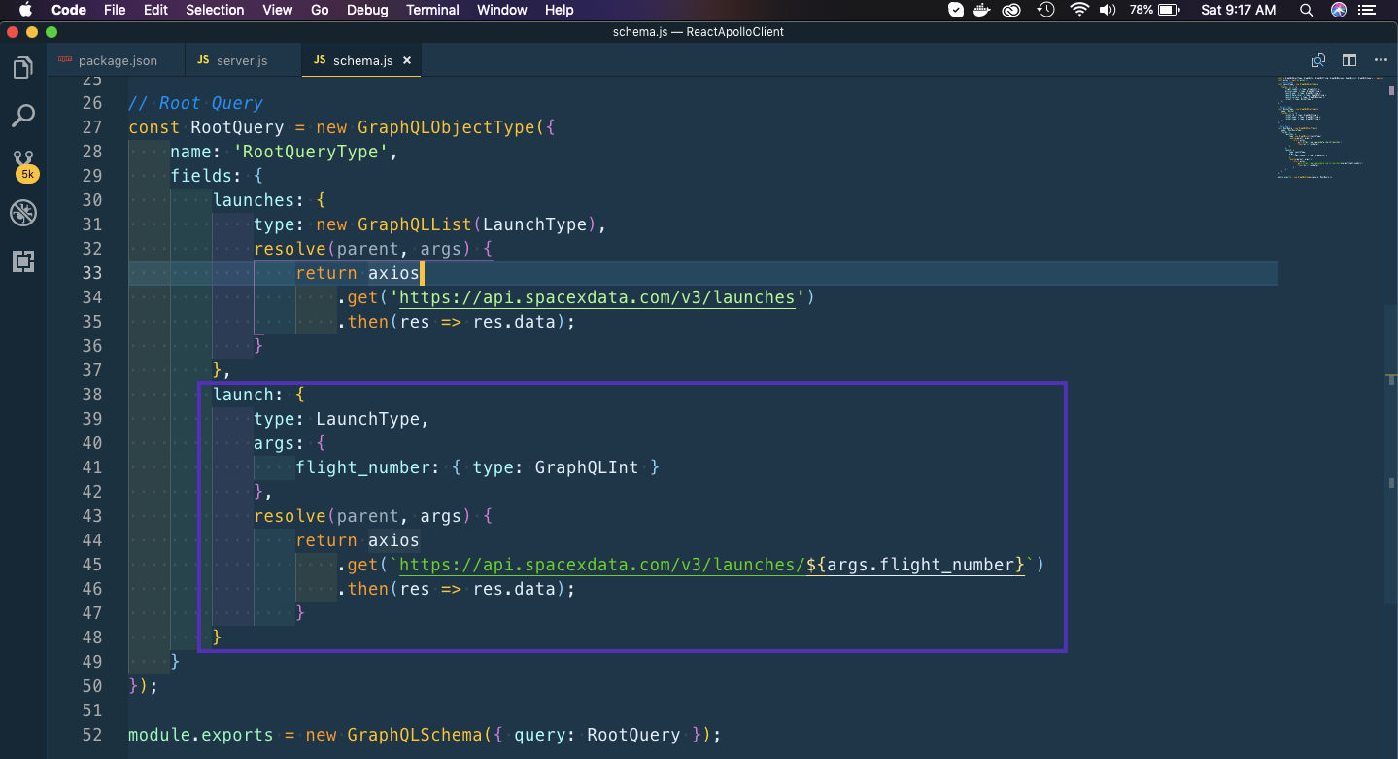Open the Wi-Fi status menu
Viewport: 1398px width, 759px height.
(1079, 10)
